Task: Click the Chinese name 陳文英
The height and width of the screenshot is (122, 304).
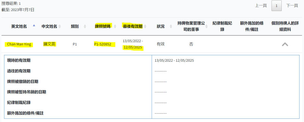Action: pyautogui.click(x=50, y=44)
